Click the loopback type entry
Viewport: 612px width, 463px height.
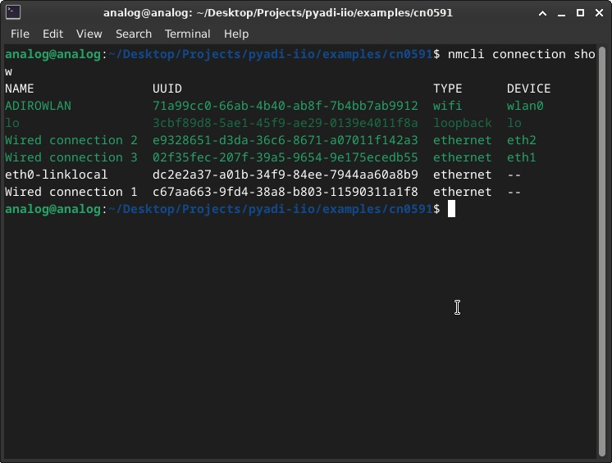coord(462,123)
